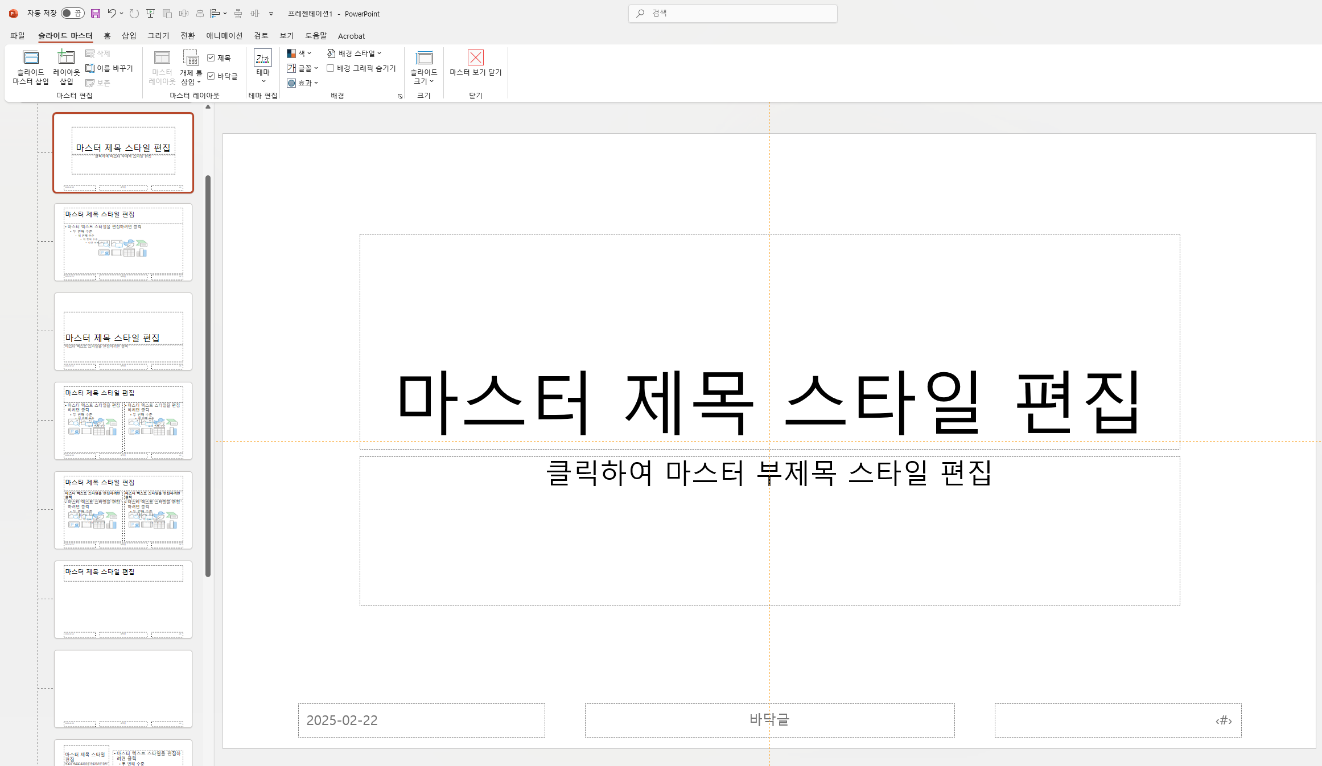The width and height of the screenshot is (1322, 766).
Task: Open the 애니메이션 ribbon tab
Action: point(224,36)
